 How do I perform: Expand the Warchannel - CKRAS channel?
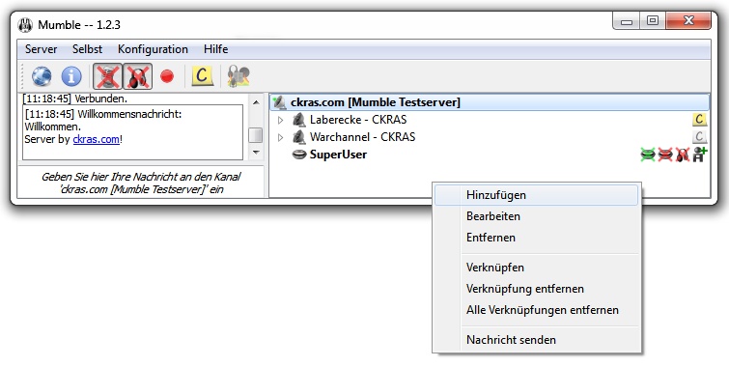click(280, 137)
